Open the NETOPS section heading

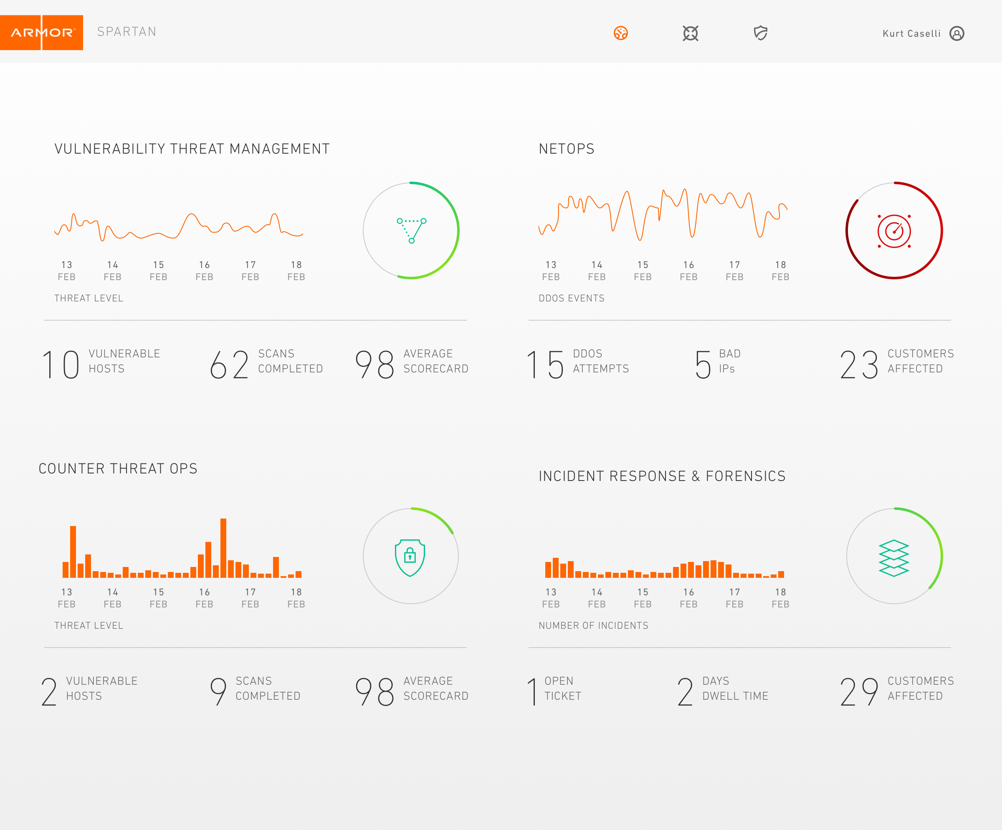pos(567,149)
